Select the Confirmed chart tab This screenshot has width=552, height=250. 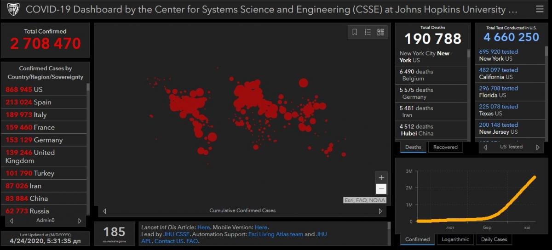(x=417, y=239)
